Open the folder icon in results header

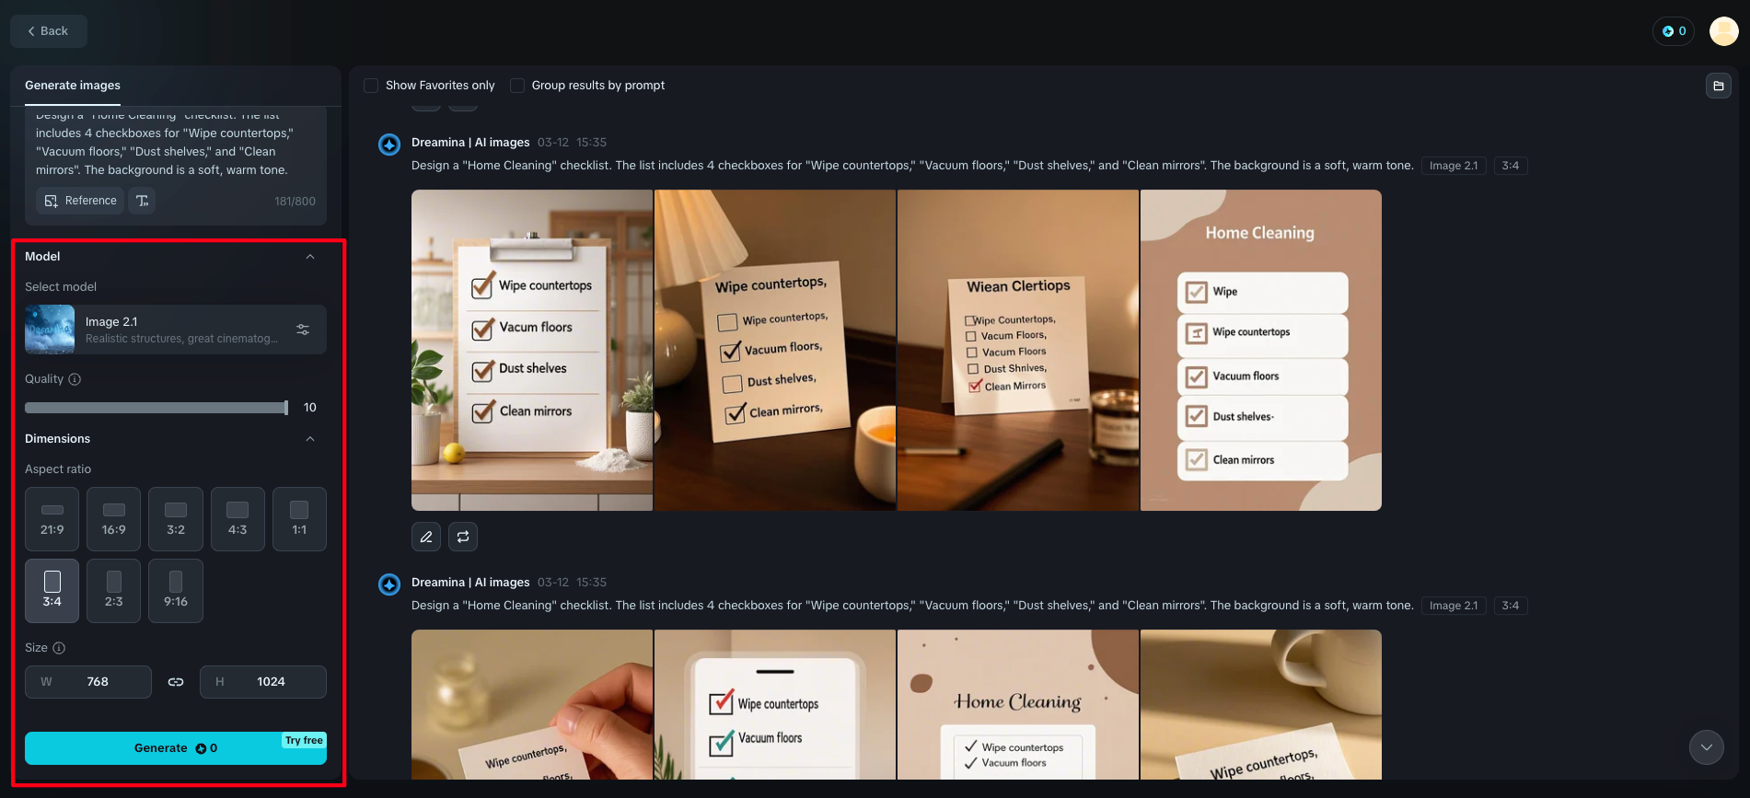[1719, 86]
